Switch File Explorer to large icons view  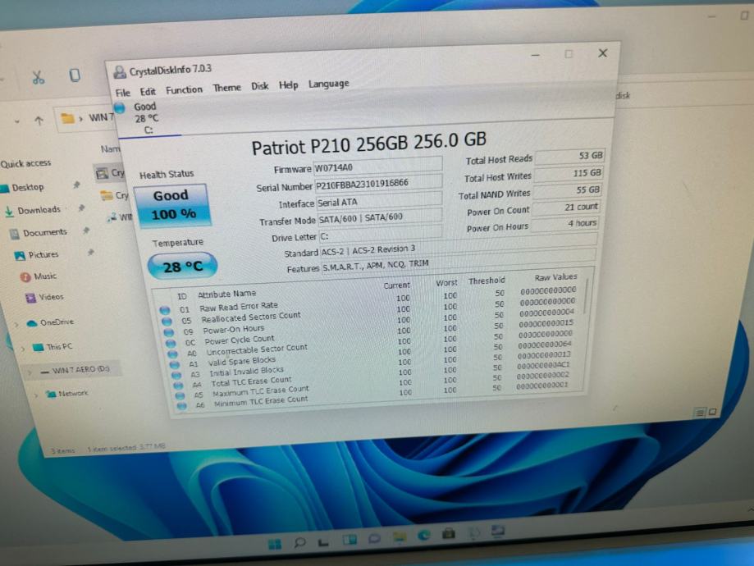click(x=712, y=412)
